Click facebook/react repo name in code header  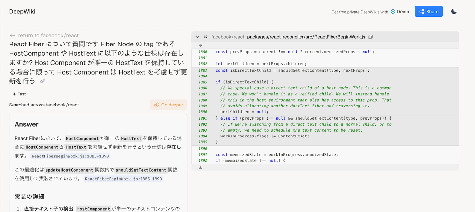228,37
